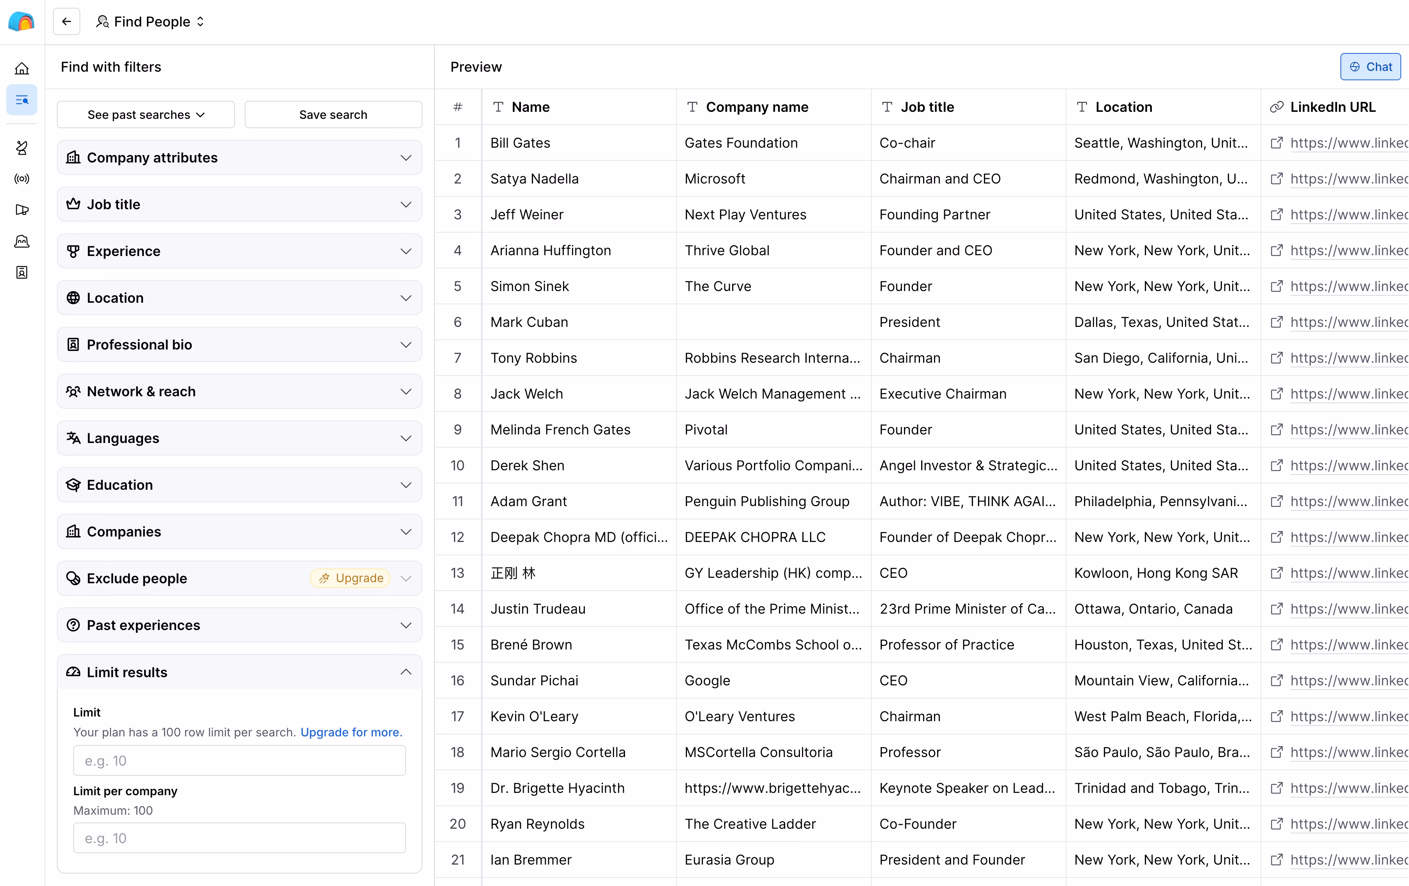
Task: Open Jack Welch LinkedIn external link icon
Action: point(1277,394)
